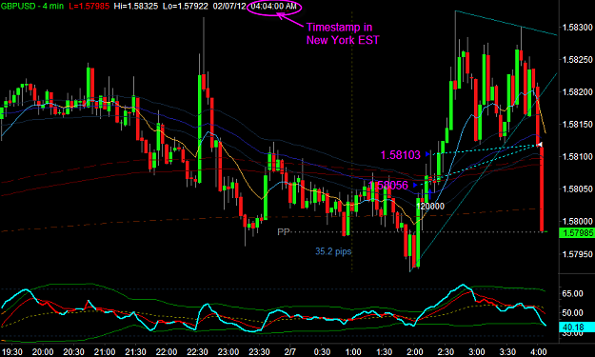Click the white triangle price marker
595x357 pixels.
click(x=540, y=144)
